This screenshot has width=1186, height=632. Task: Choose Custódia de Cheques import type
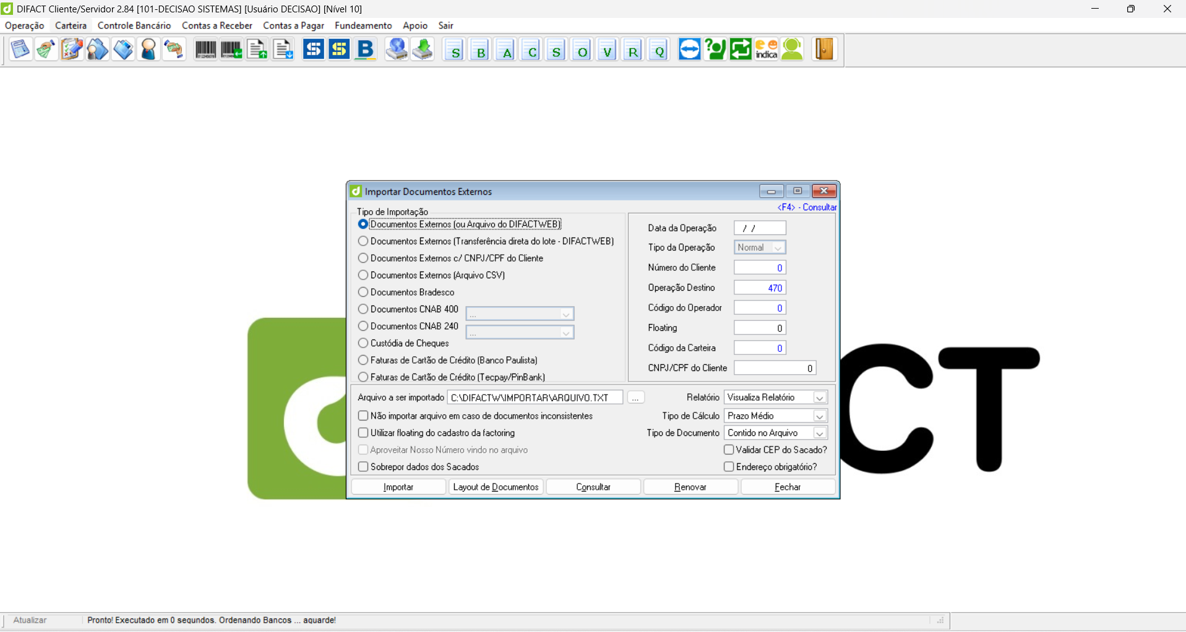coord(404,343)
